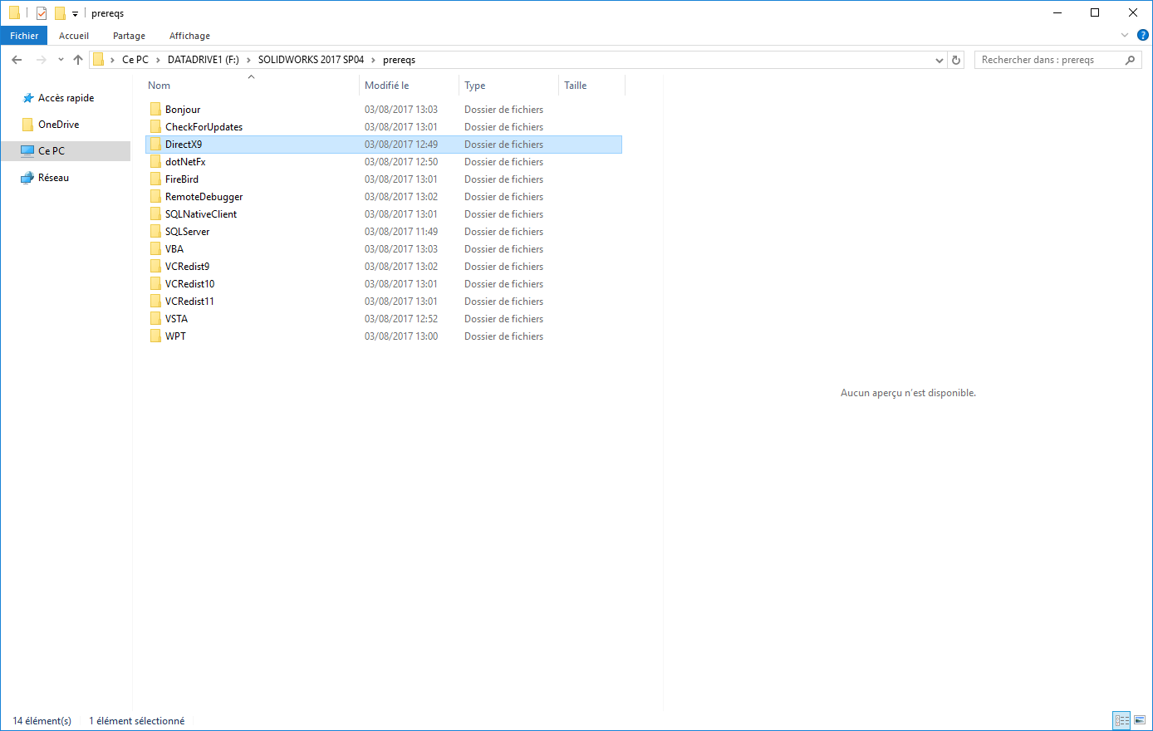Open recent locations dropdown arrow
The image size is (1153, 731).
coord(61,60)
